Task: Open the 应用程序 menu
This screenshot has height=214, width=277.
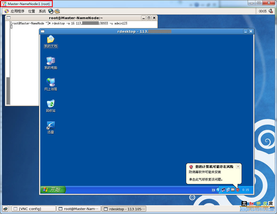Action: [17, 11]
